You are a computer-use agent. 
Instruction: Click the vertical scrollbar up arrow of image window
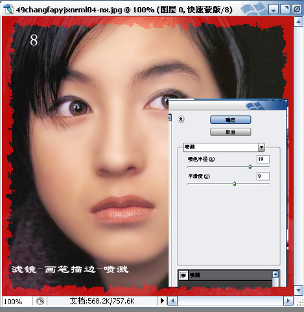pos(298,21)
